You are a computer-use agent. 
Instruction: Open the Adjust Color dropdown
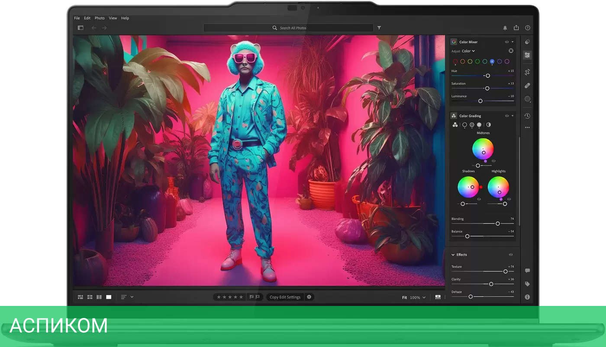tap(468, 51)
